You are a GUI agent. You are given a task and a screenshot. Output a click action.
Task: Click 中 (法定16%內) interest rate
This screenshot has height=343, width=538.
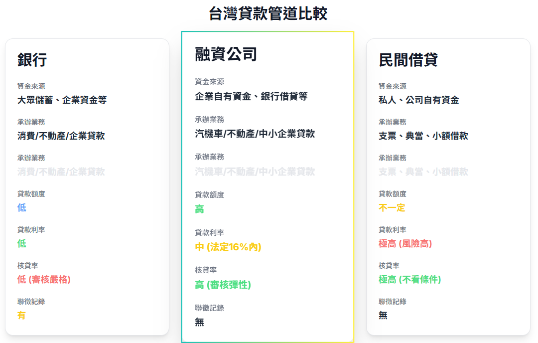point(228,247)
